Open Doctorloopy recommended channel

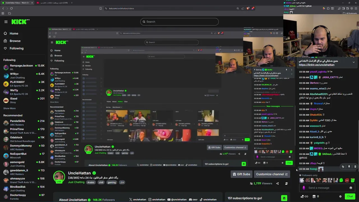[x=24, y=197]
